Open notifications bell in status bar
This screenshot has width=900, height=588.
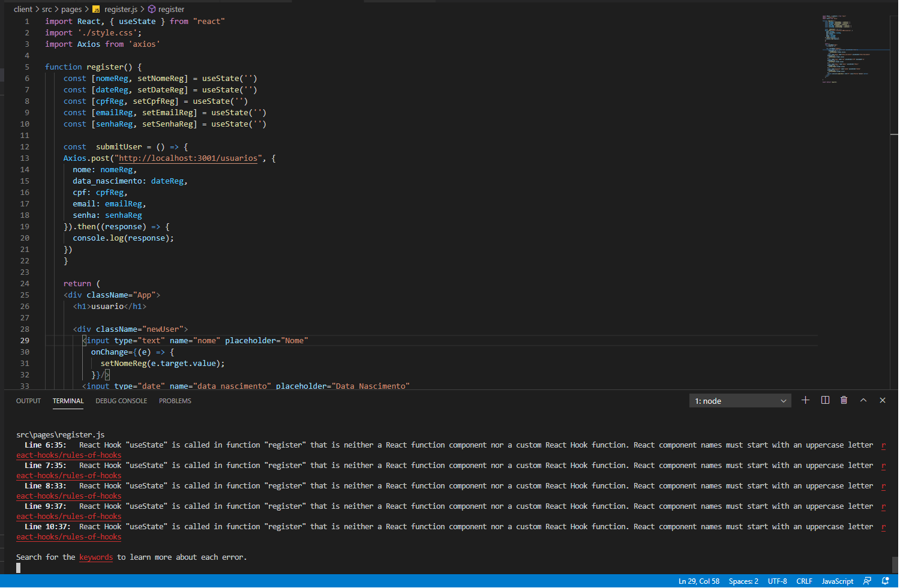(885, 581)
